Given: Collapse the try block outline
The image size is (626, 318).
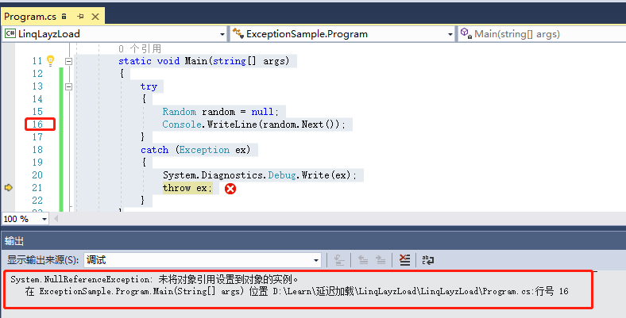Looking at the screenshot, I should 68,86.
